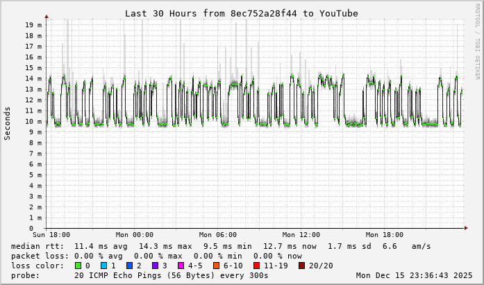
Task: Click the Mon Dec 15 timestamp text
Action: 414,275
